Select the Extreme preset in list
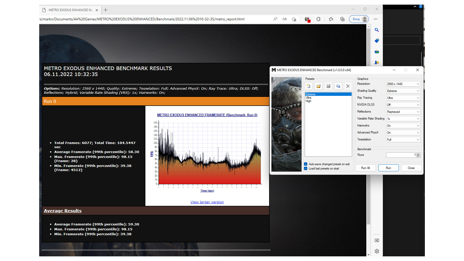The height and width of the screenshot is (261, 464). point(328,94)
